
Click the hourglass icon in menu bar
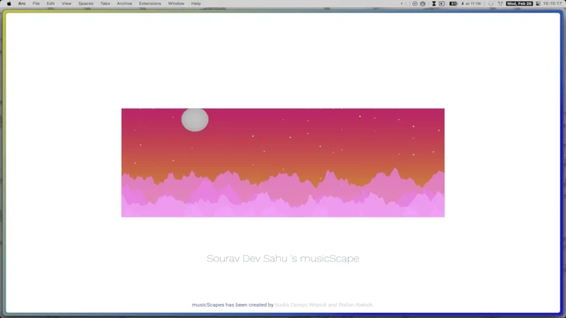pos(432,4)
